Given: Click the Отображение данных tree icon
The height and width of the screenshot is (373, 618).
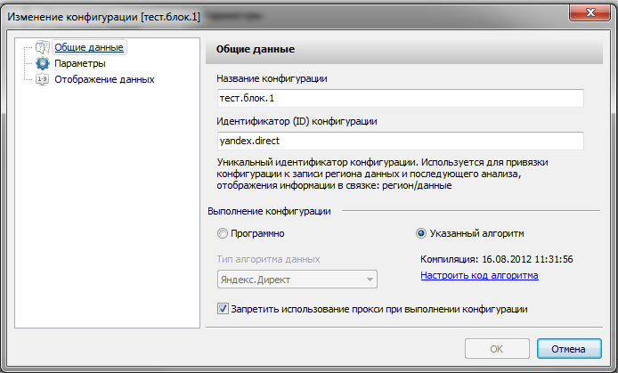Looking at the screenshot, I should pyautogui.click(x=42, y=80).
